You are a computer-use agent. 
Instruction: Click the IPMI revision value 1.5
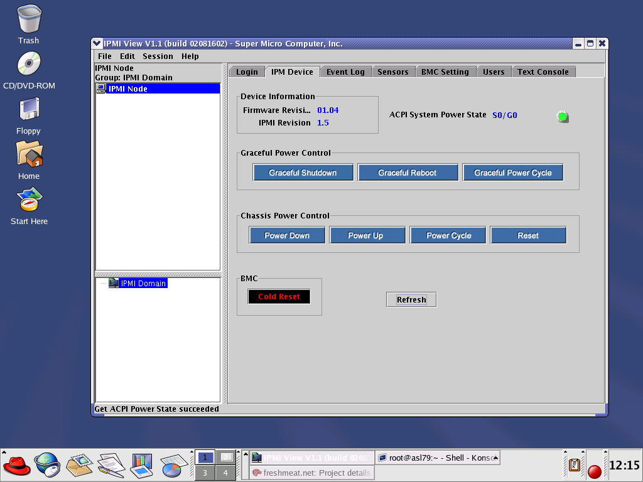pyautogui.click(x=323, y=123)
